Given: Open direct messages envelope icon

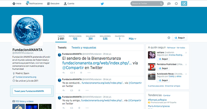Looking at the screenshot, I should point(169,4).
